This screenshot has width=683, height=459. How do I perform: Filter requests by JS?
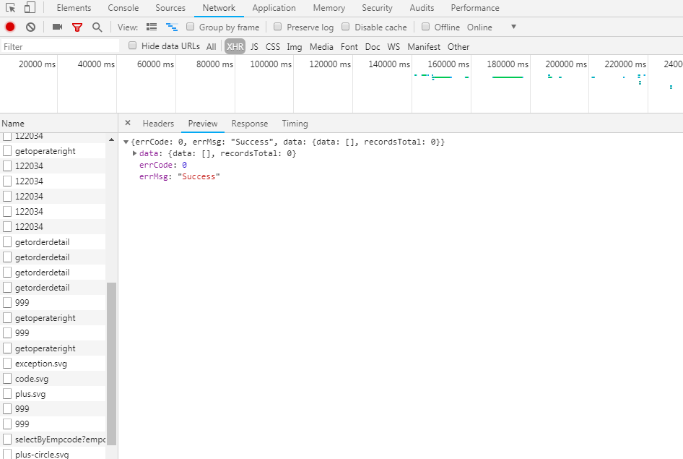pos(254,47)
